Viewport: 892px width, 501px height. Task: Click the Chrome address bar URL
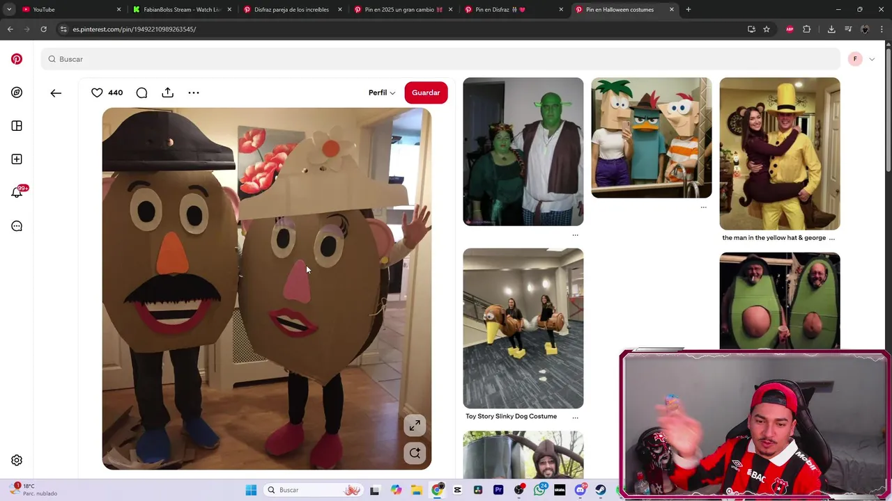[x=134, y=29]
